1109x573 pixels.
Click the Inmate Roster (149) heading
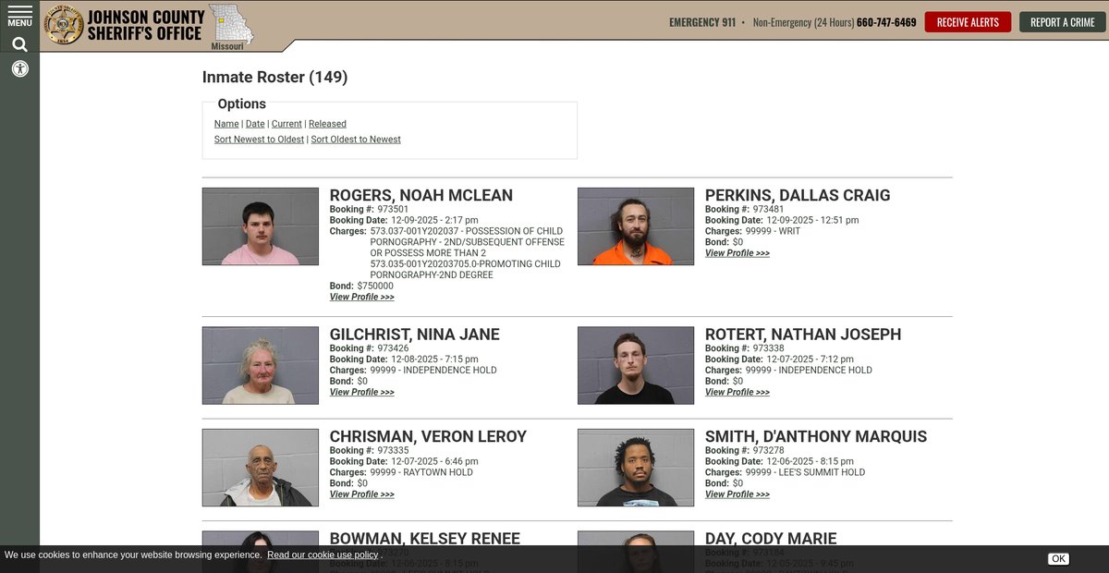point(275,78)
